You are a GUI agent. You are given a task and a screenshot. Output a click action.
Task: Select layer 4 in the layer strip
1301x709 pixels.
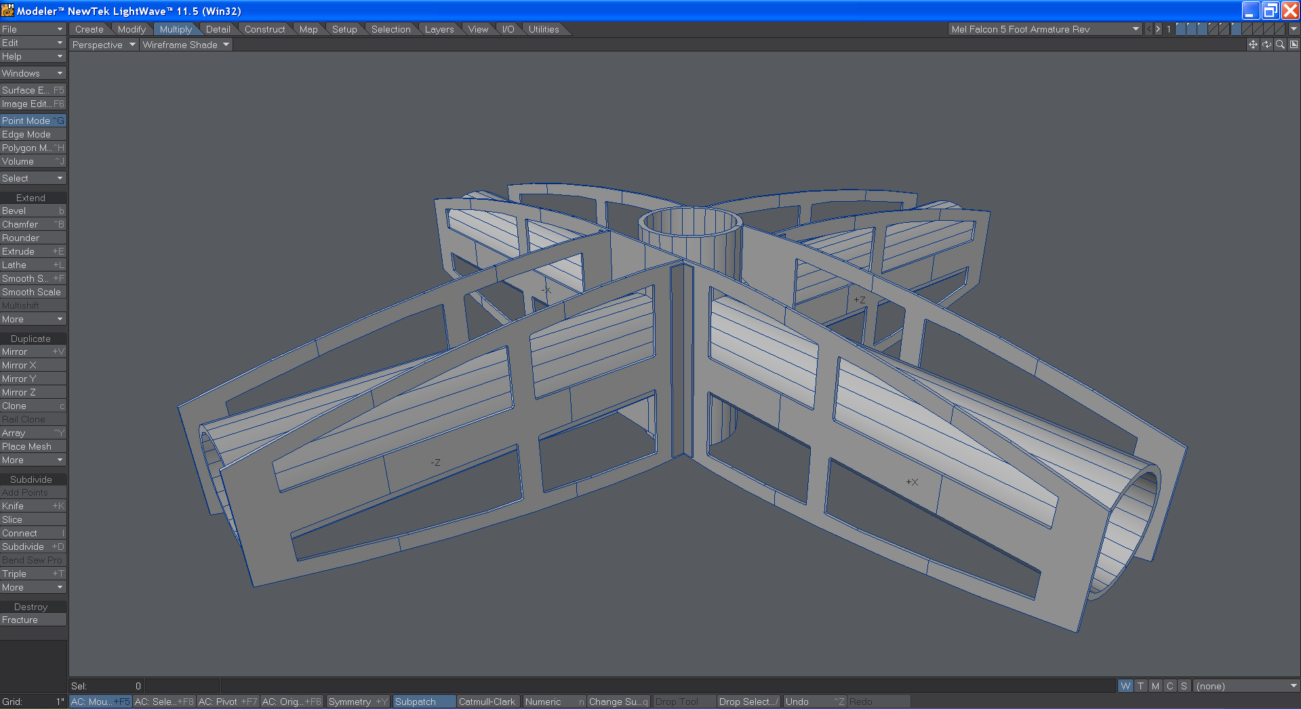pos(1213,29)
